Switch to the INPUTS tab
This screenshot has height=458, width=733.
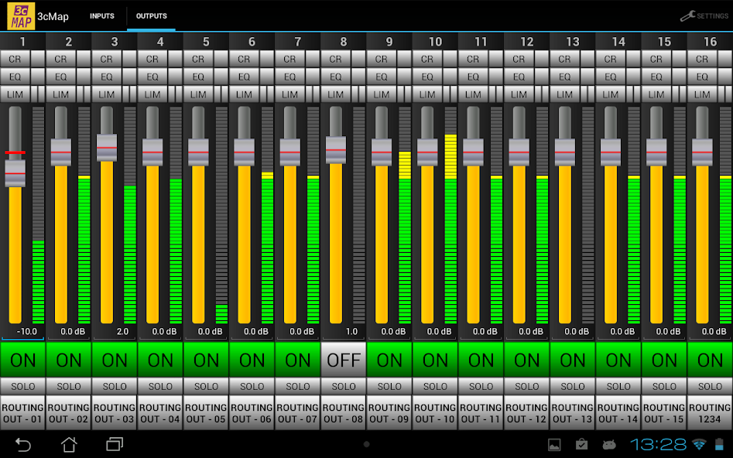(102, 16)
